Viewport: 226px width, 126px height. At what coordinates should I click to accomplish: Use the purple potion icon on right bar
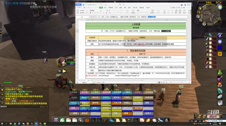[x=220, y=78]
